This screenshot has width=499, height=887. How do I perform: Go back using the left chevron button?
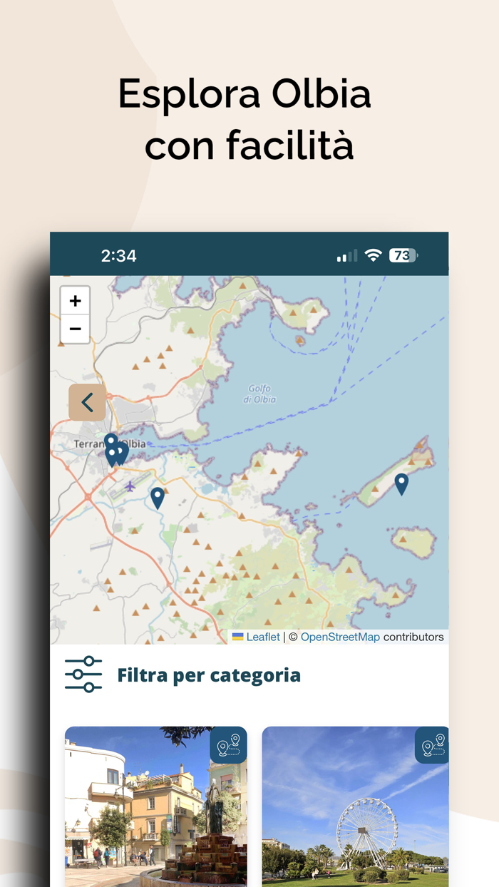pyautogui.click(x=87, y=402)
